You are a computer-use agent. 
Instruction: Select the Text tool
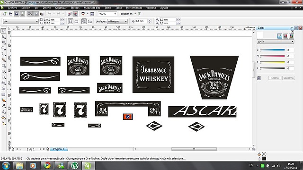[x=3, y=89]
